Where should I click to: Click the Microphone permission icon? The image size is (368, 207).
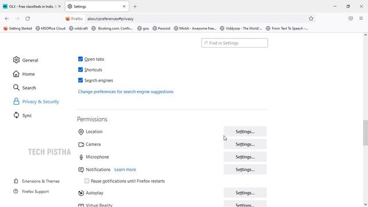point(81,157)
